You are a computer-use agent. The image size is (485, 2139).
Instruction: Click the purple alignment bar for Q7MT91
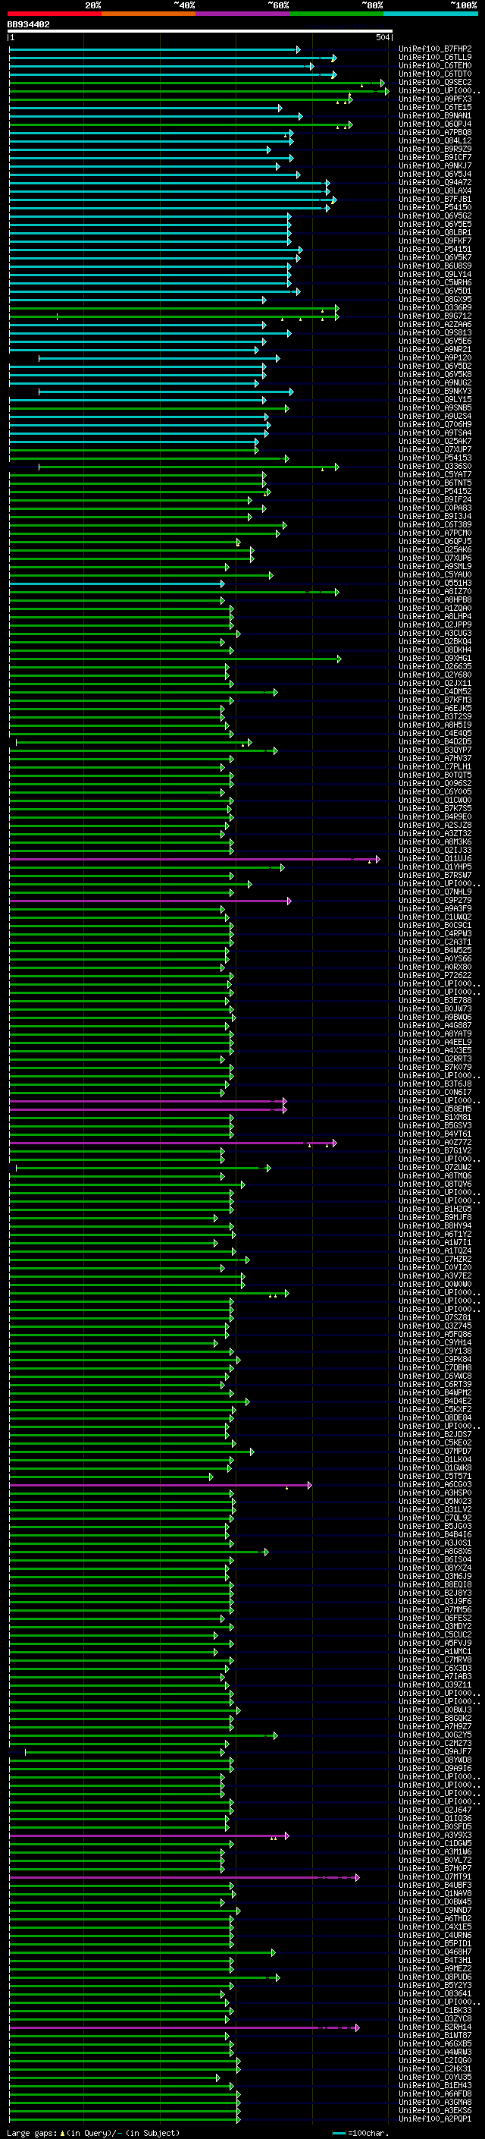click(184, 1877)
